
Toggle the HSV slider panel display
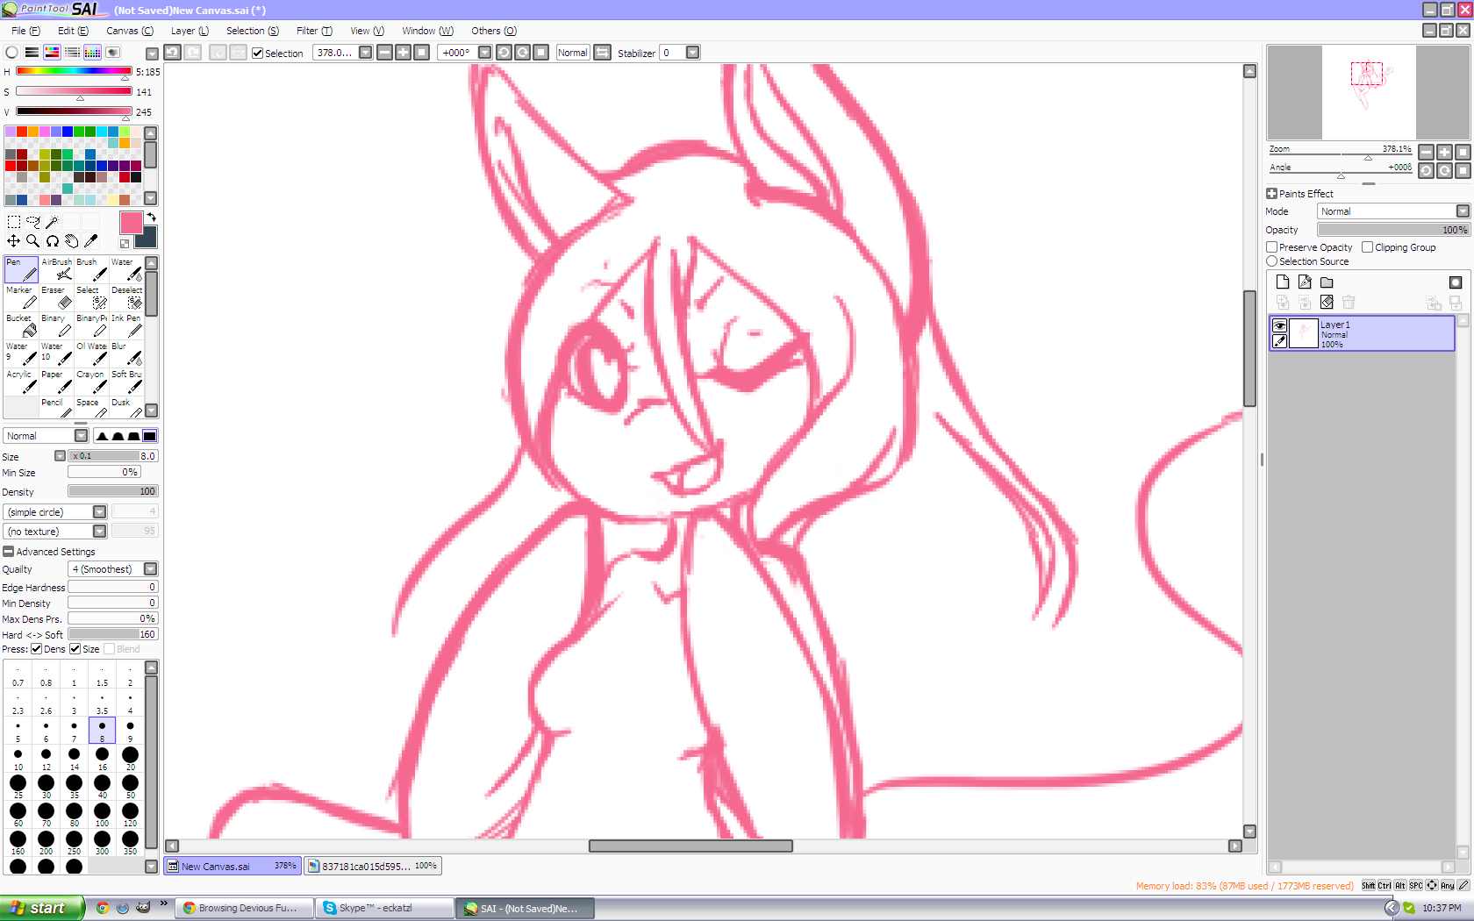pyautogui.click(x=53, y=53)
